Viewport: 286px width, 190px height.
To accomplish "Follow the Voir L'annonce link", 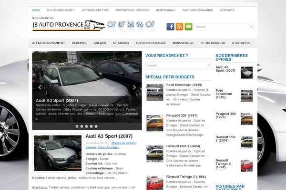I will point(126,114).
